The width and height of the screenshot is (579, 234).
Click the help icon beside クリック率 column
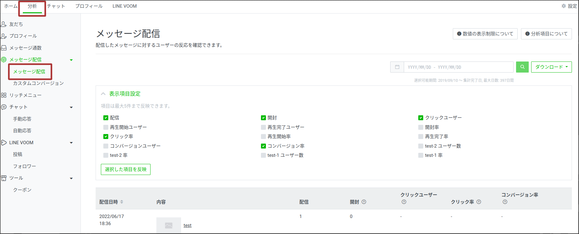[x=479, y=202]
